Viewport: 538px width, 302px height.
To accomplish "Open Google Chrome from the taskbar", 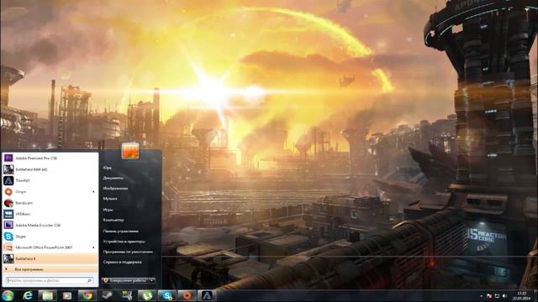I will click(x=87, y=295).
